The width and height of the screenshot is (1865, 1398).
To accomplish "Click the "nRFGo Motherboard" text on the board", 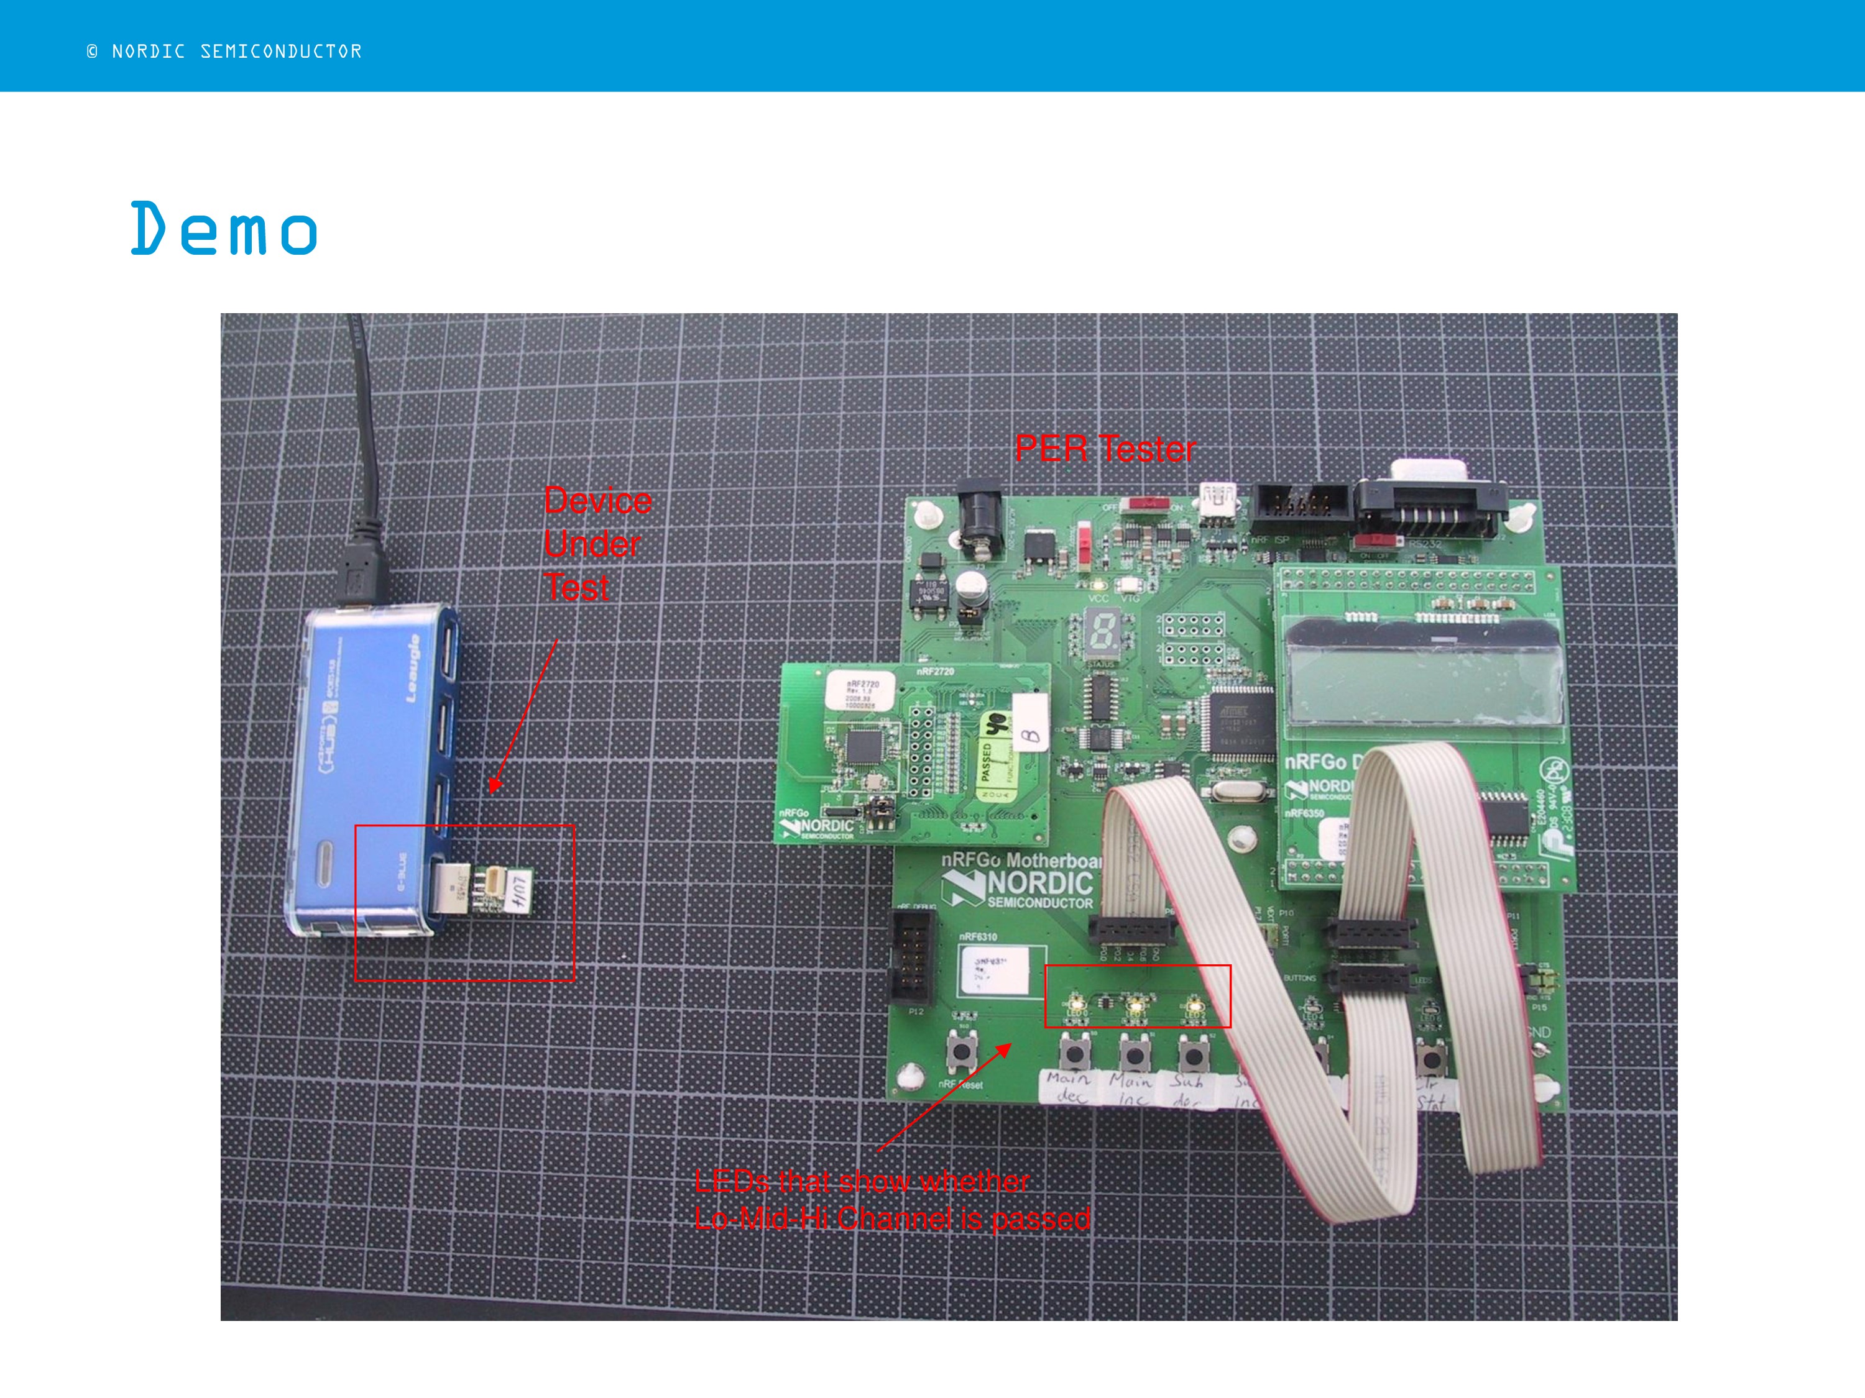I will point(1022,861).
